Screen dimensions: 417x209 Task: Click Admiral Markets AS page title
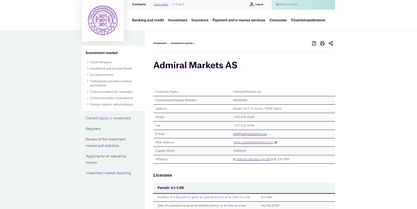coord(195,65)
